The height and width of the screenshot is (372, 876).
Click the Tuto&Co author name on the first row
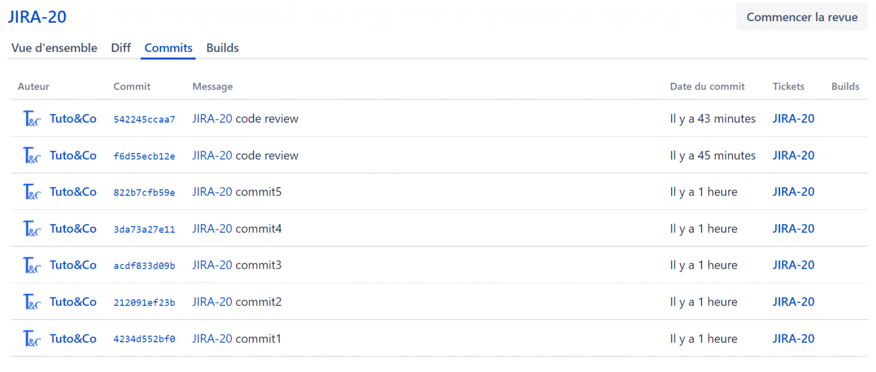[73, 118]
